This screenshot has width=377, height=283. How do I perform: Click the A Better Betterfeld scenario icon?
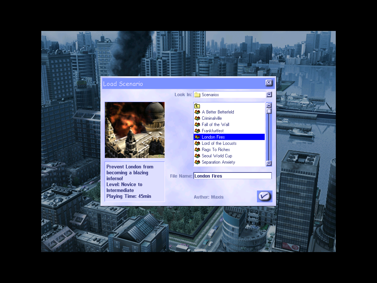(x=197, y=112)
